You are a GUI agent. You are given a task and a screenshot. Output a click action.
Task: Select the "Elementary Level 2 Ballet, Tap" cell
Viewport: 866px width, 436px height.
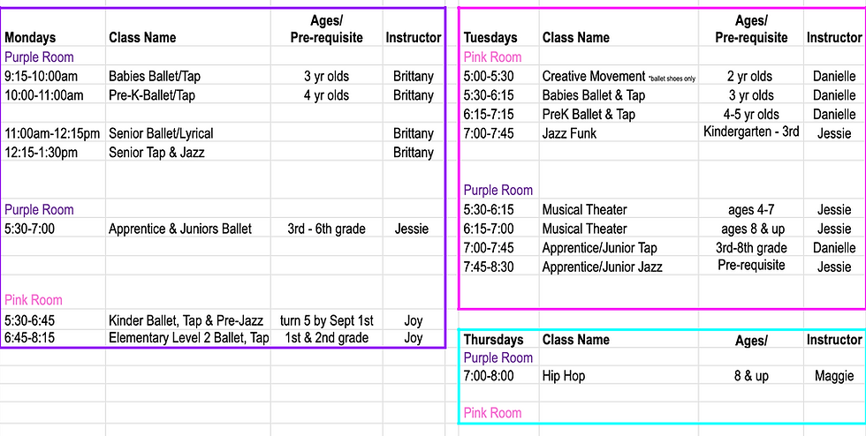tap(189, 337)
